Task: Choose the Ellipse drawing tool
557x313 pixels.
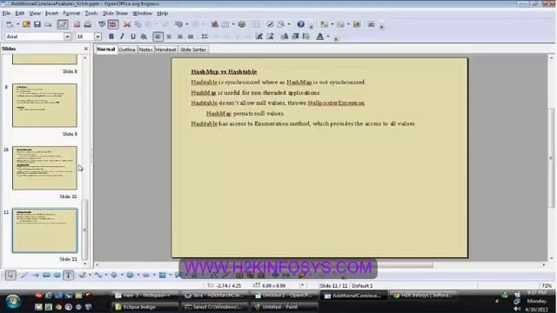Action: [x=57, y=275]
